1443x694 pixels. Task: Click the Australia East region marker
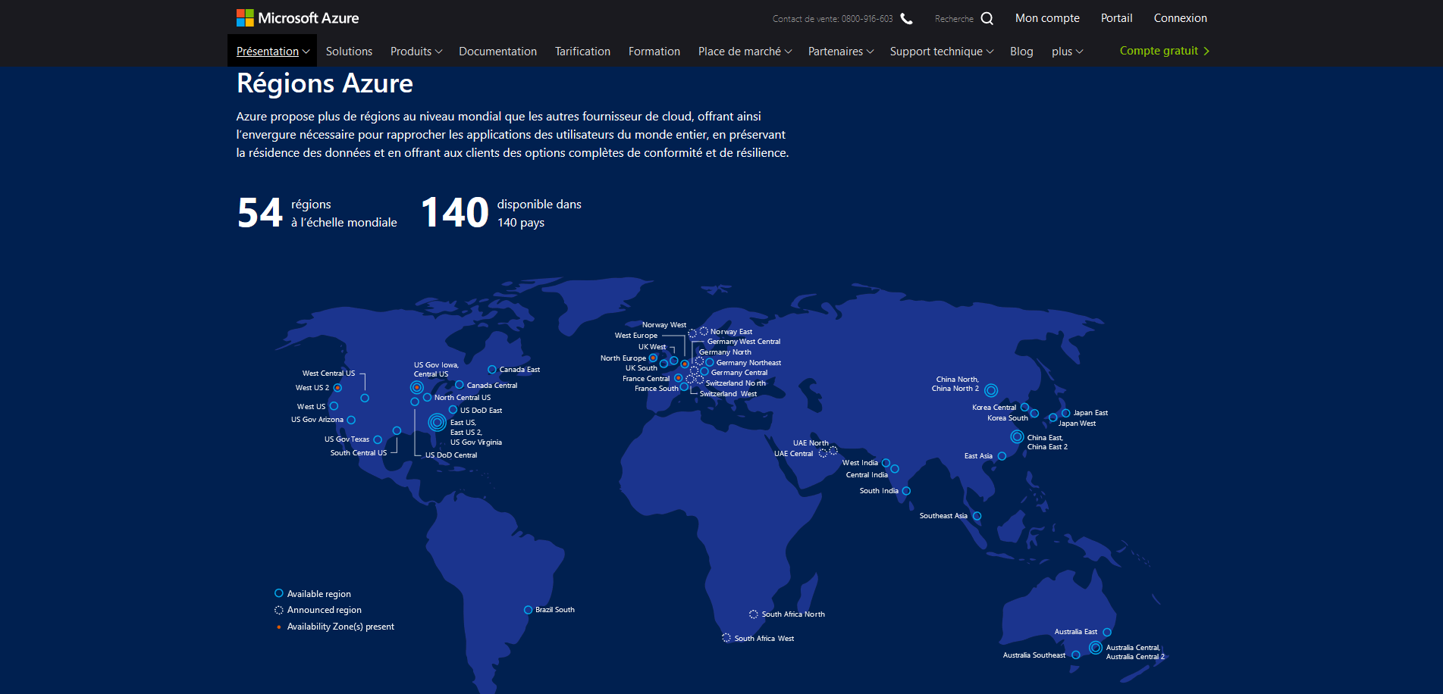pyautogui.click(x=1107, y=632)
